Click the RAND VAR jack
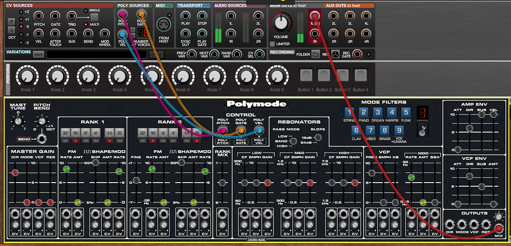 (237, 54)
